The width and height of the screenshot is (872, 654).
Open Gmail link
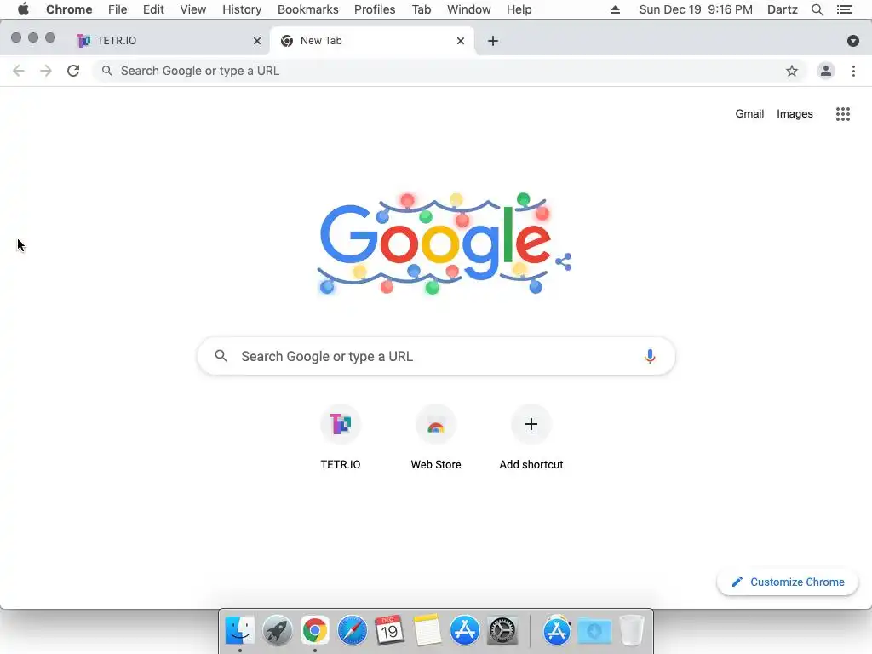(x=749, y=113)
